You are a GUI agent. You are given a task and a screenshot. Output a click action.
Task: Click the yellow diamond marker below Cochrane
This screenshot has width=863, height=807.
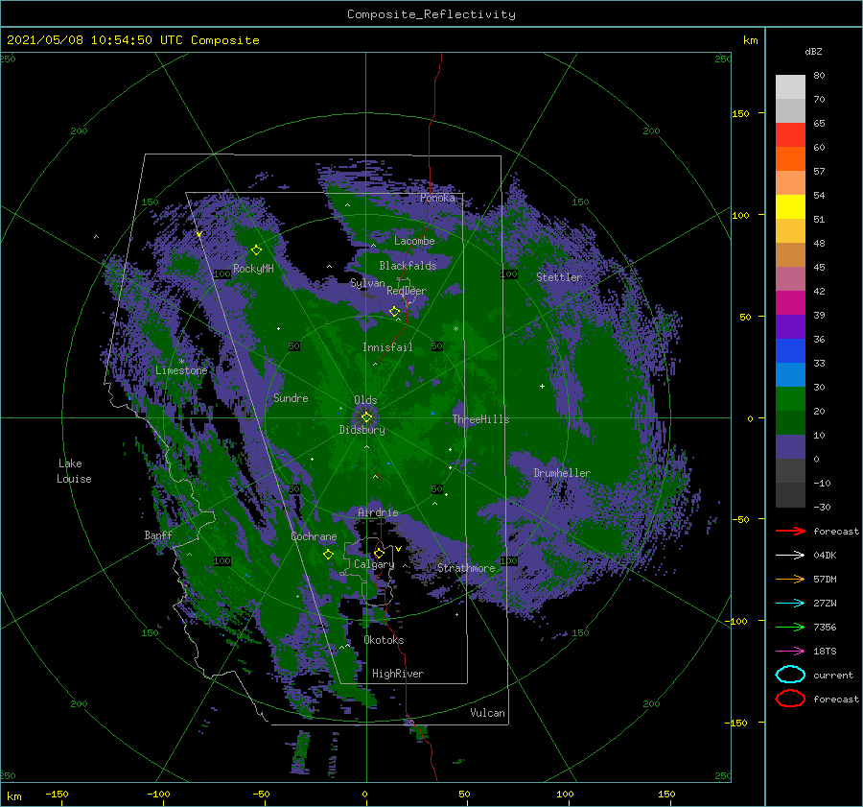tap(329, 555)
